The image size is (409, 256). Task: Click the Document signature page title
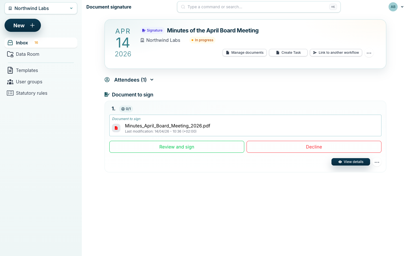tap(109, 7)
